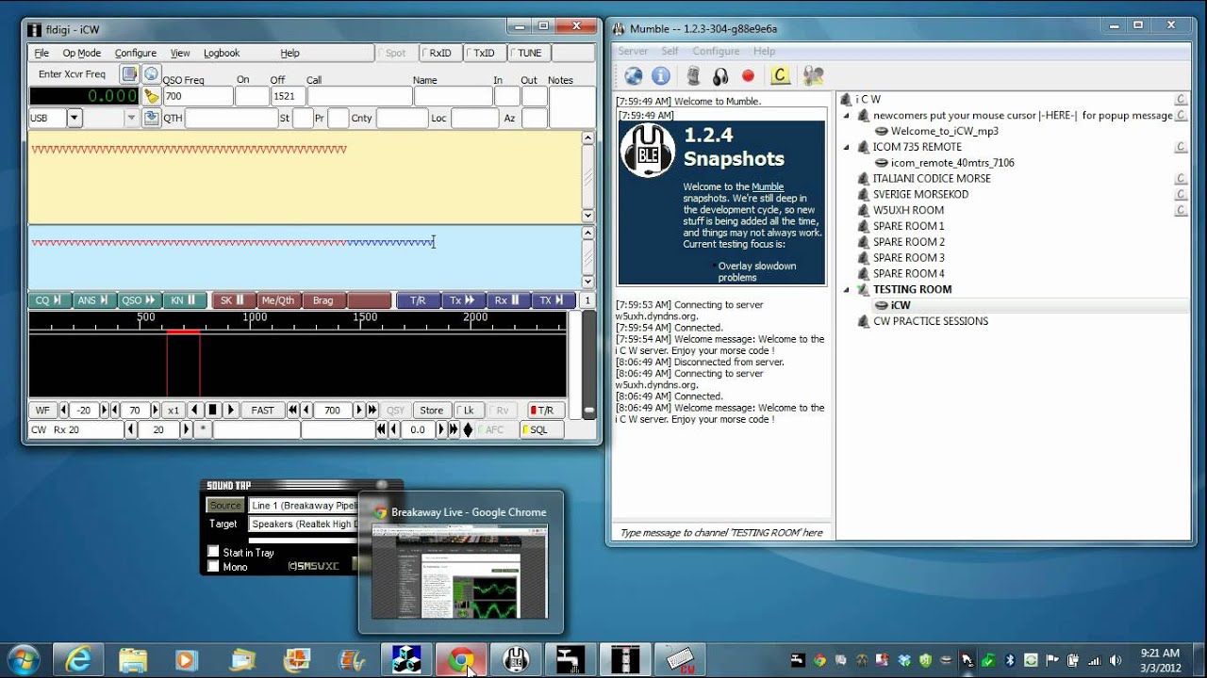The image size is (1207, 678).
Task: Click the fldigi save QSO icon
Action: coord(151,118)
